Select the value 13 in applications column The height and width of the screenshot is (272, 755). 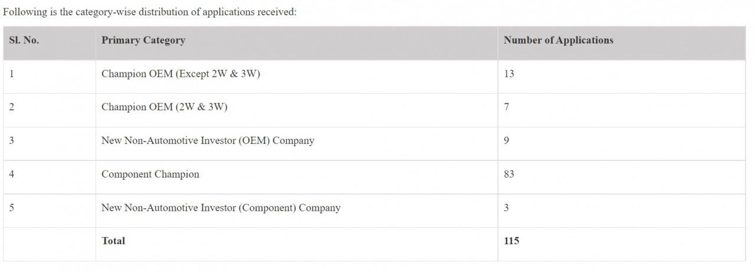(x=509, y=74)
